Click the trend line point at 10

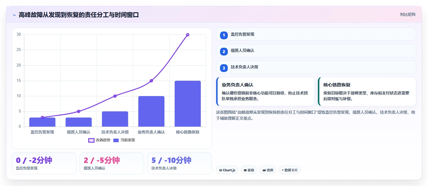coord(115,96)
